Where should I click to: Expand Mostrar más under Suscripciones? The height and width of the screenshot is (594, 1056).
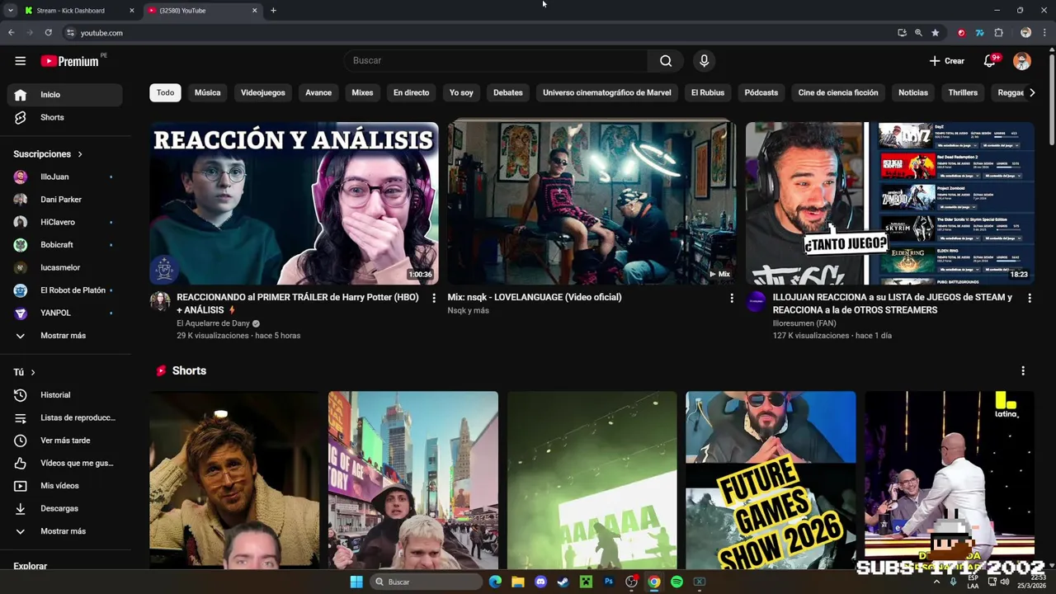(65, 336)
